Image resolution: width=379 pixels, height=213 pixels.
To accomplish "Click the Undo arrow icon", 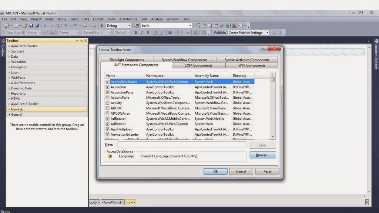I will (65, 26).
